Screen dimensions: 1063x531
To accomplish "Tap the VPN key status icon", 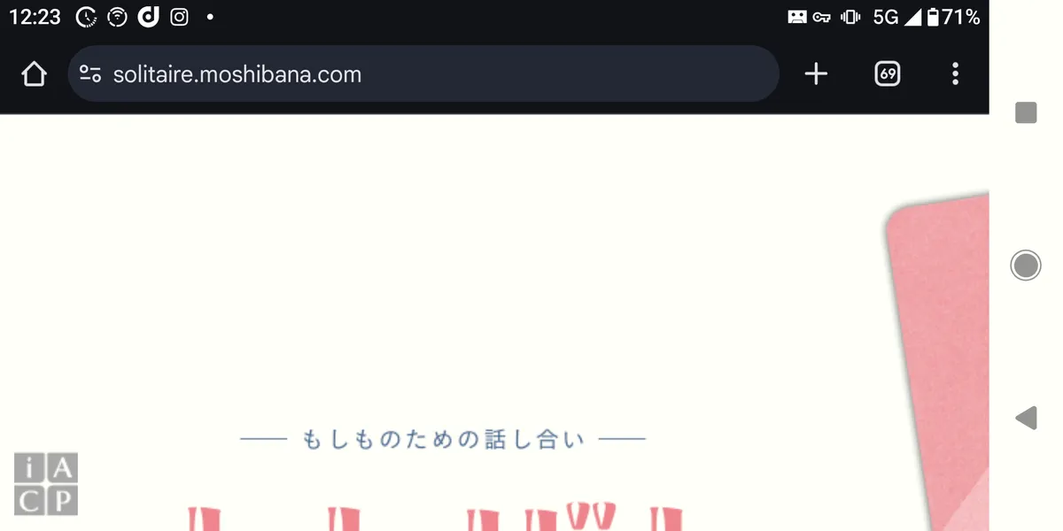I will pyautogui.click(x=821, y=17).
